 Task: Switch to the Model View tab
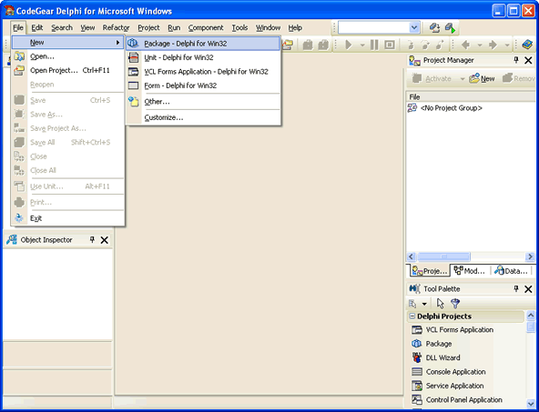tap(470, 271)
